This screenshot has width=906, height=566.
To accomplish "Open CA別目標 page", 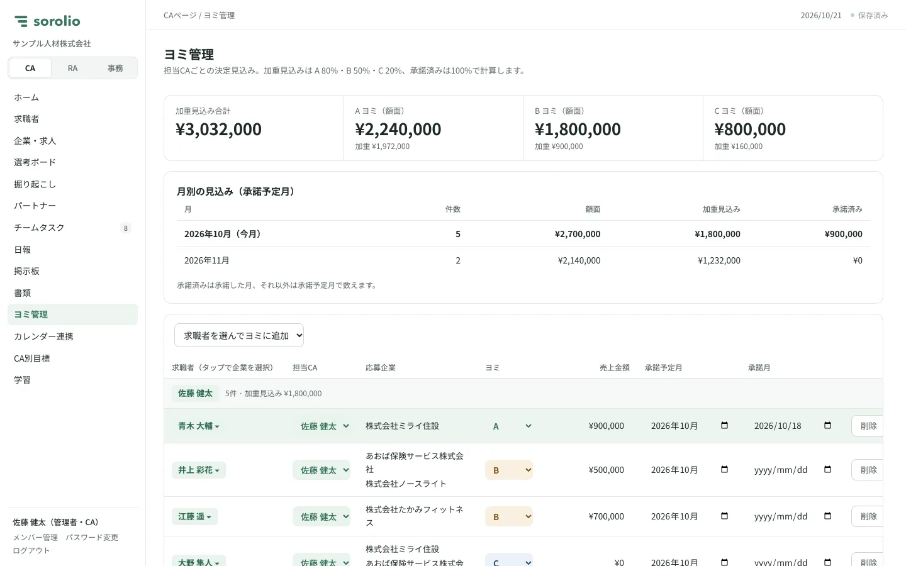I will pos(72,358).
